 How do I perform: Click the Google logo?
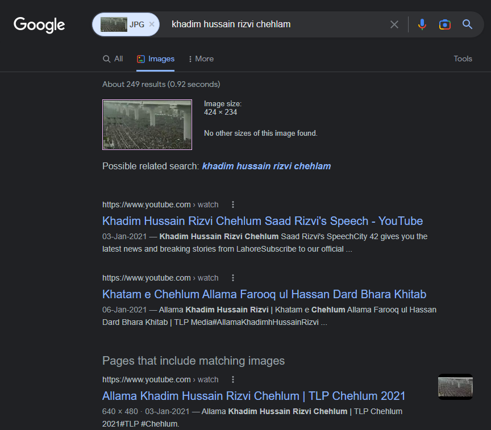[39, 25]
